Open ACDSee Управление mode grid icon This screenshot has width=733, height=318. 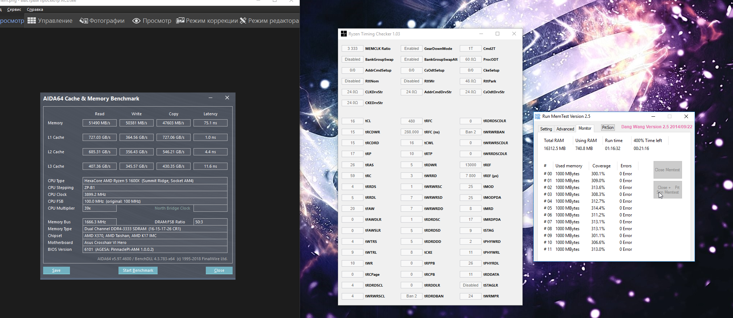[x=32, y=21]
